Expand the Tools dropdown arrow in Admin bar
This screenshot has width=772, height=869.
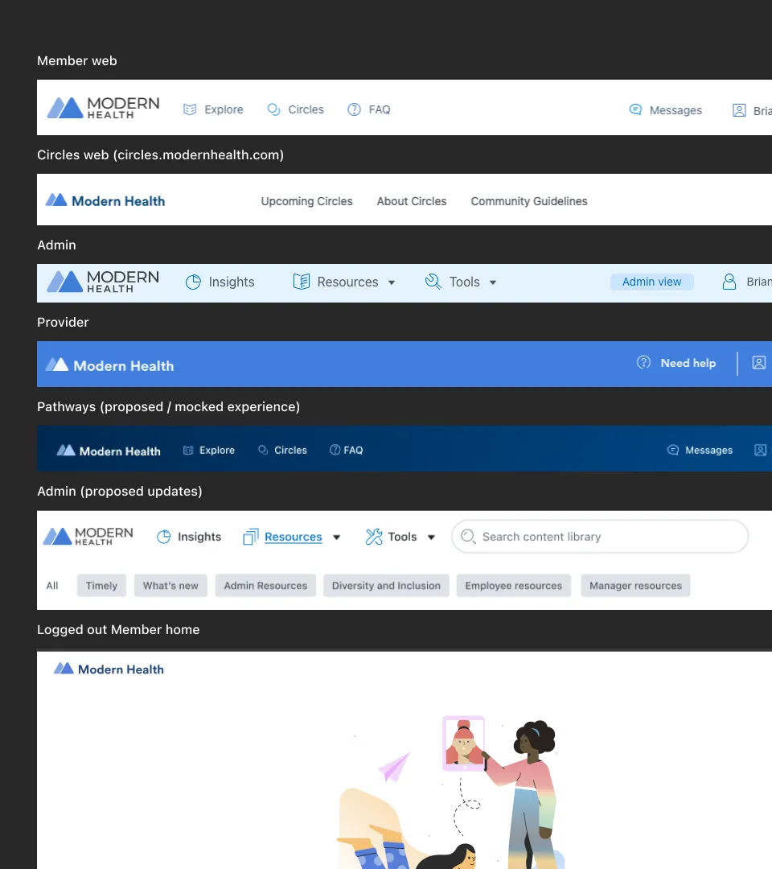pyautogui.click(x=493, y=282)
